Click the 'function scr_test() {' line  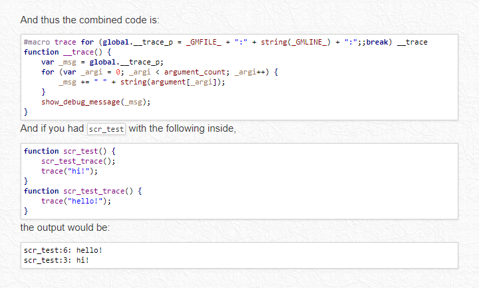coord(70,151)
